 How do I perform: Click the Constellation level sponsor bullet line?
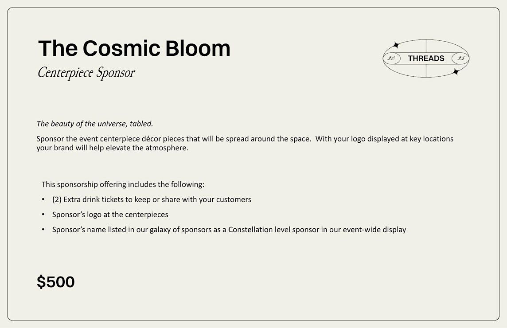point(229,230)
